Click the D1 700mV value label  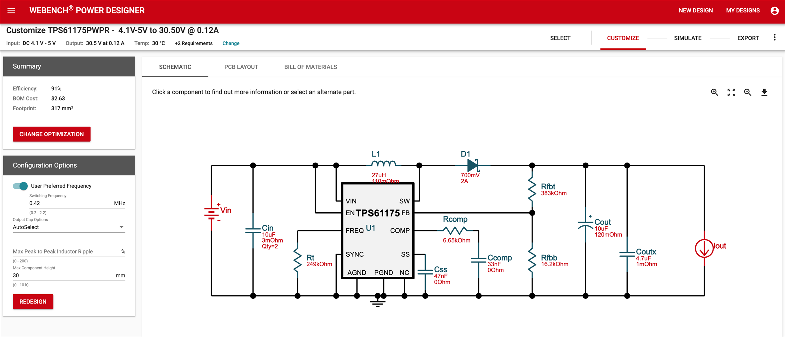pos(470,175)
